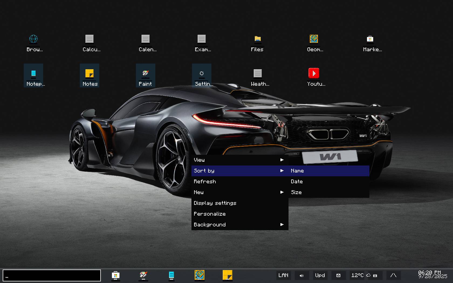Click the Notepad icon in the taskbar

(171, 275)
